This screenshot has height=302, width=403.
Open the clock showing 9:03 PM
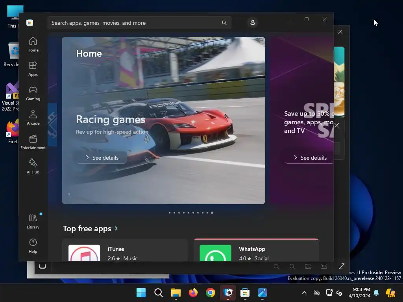click(359, 293)
